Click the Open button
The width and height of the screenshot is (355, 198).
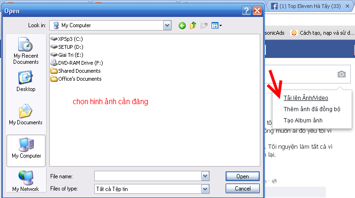coord(242,176)
